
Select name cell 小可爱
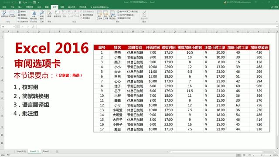(x=117, y=110)
